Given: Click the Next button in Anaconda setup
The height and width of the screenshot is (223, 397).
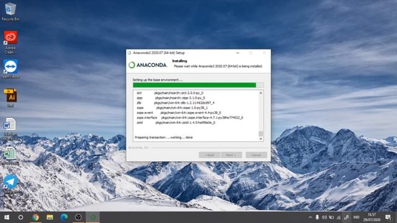Looking at the screenshot, I should 231,155.
